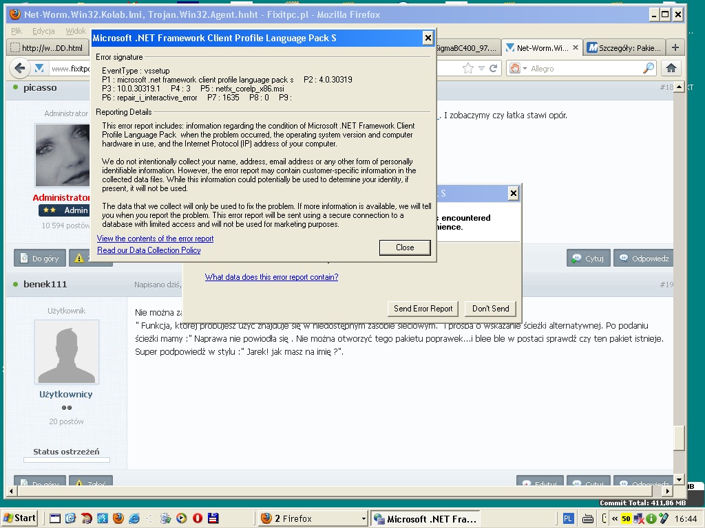
Task: Launch Firefox from Quick Launch
Action: pyautogui.click(x=118, y=518)
